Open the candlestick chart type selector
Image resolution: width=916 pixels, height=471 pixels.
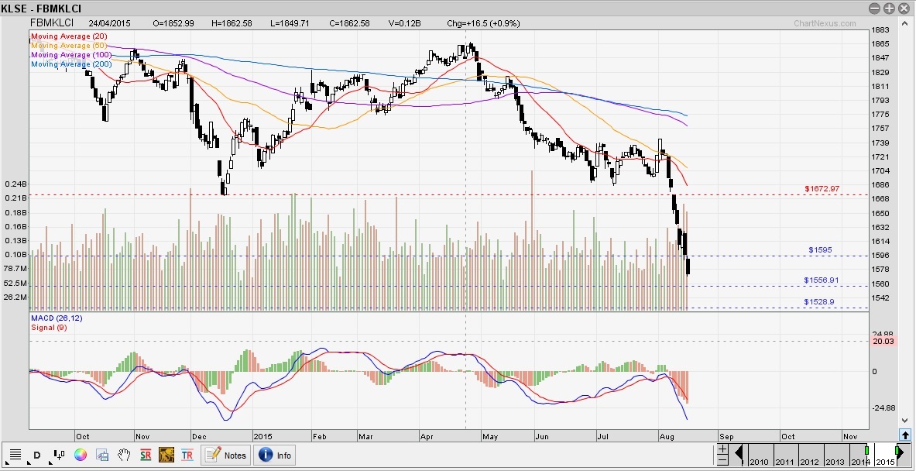click(58, 455)
